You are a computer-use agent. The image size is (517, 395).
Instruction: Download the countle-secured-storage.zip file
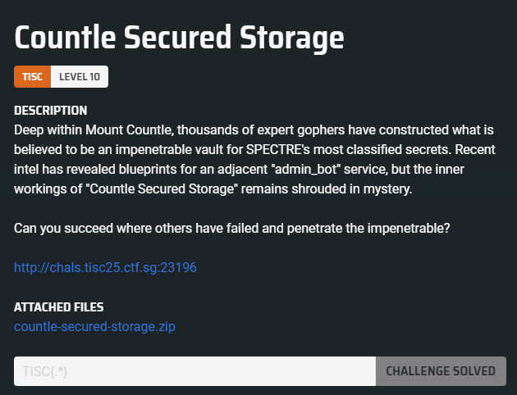click(x=94, y=327)
